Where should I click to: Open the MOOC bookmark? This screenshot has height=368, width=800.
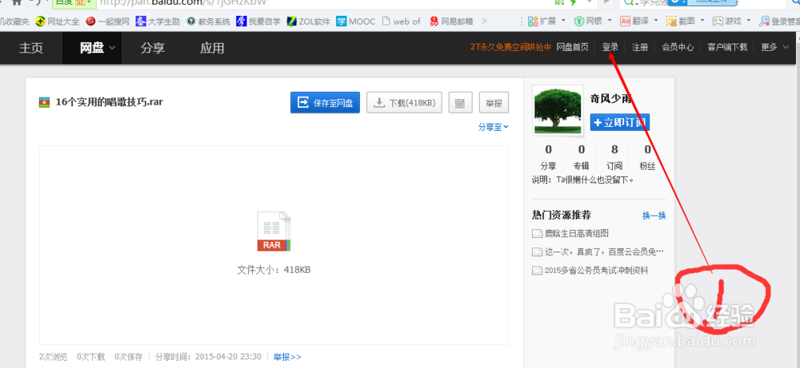click(356, 22)
